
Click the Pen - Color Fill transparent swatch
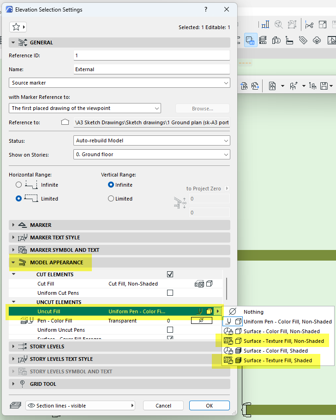[201, 320]
